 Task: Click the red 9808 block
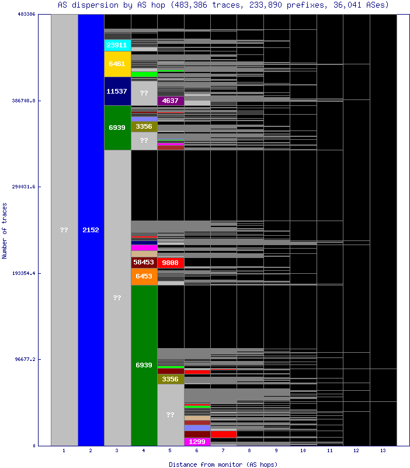(x=171, y=263)
